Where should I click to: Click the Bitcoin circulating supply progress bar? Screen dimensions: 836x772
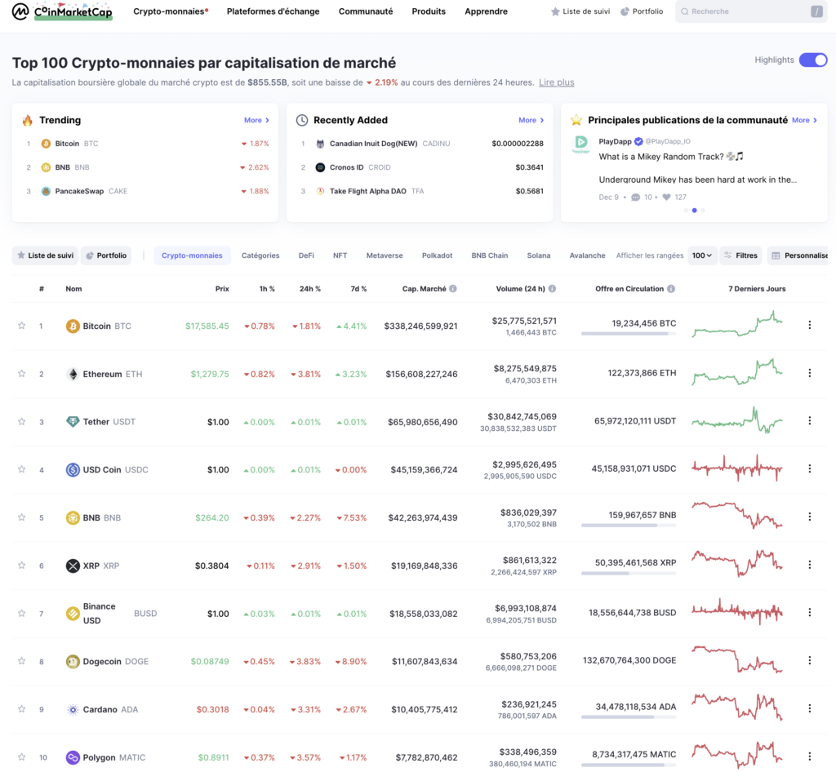(x=629, y=334)
